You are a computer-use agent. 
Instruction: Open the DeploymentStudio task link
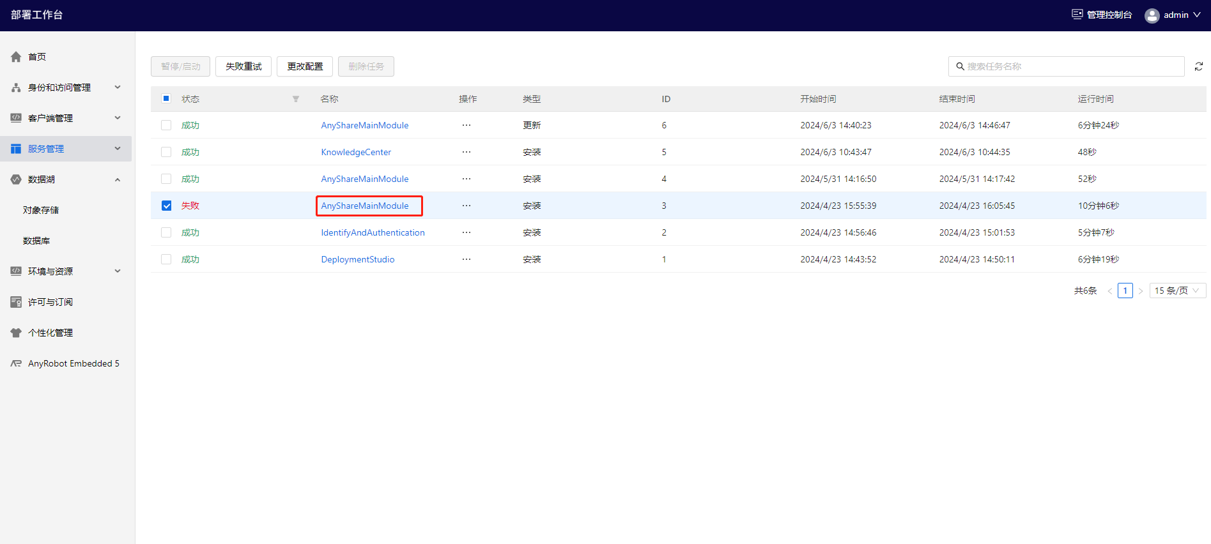(x=358, y=259)
